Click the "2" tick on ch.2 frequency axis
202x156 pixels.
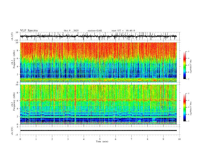click(x=18, y=116)
